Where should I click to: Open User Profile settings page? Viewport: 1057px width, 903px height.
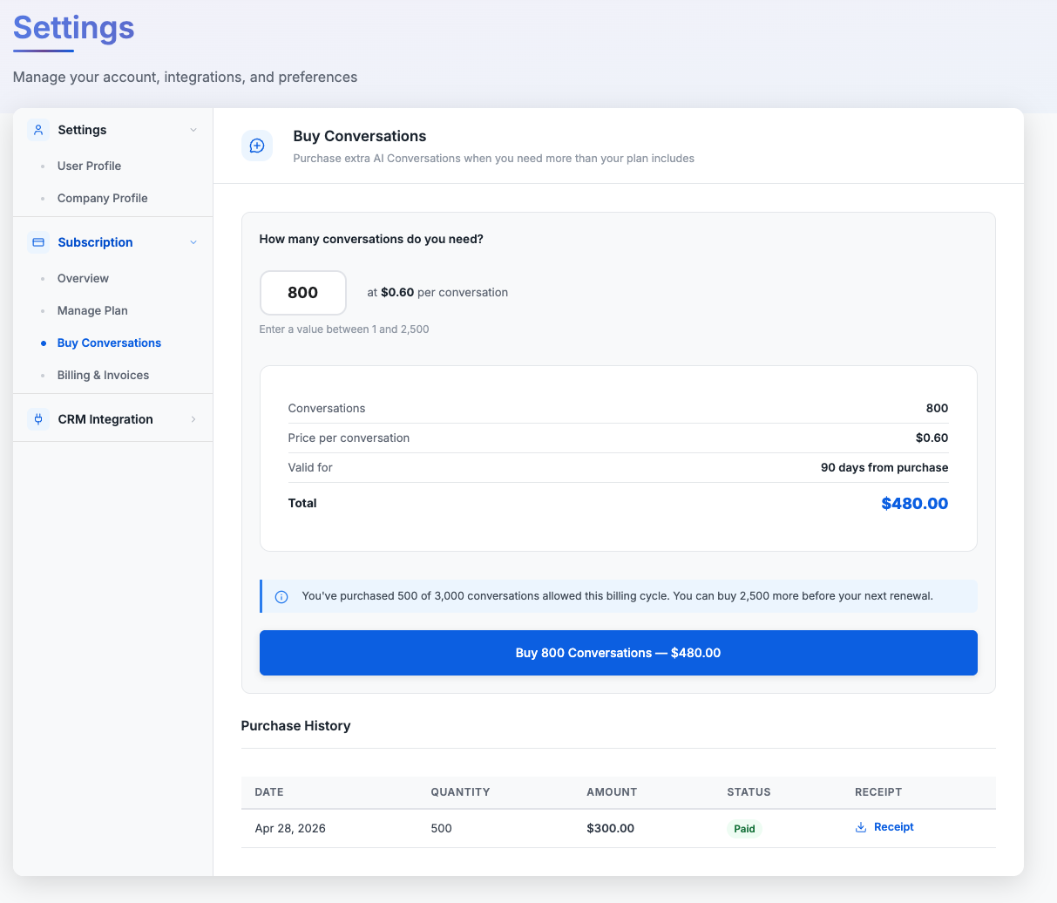point(89,166)
